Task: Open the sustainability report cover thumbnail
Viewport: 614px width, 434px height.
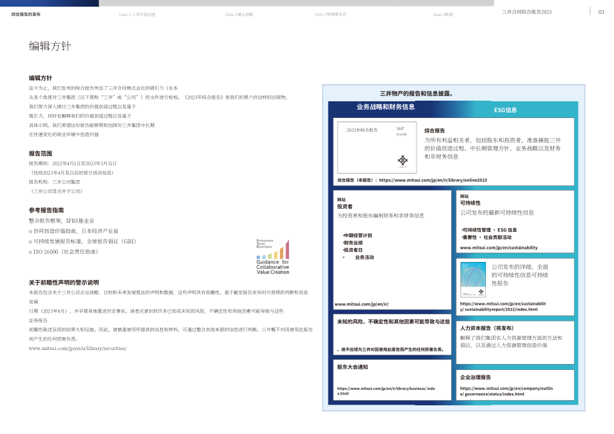Action: (473, 279)
